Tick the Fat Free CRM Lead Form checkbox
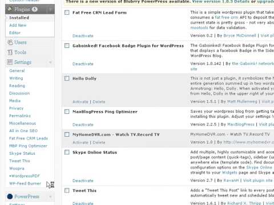The width and height of the screenshot is (274, 205). pyautogui.click(x=67, y=13)
